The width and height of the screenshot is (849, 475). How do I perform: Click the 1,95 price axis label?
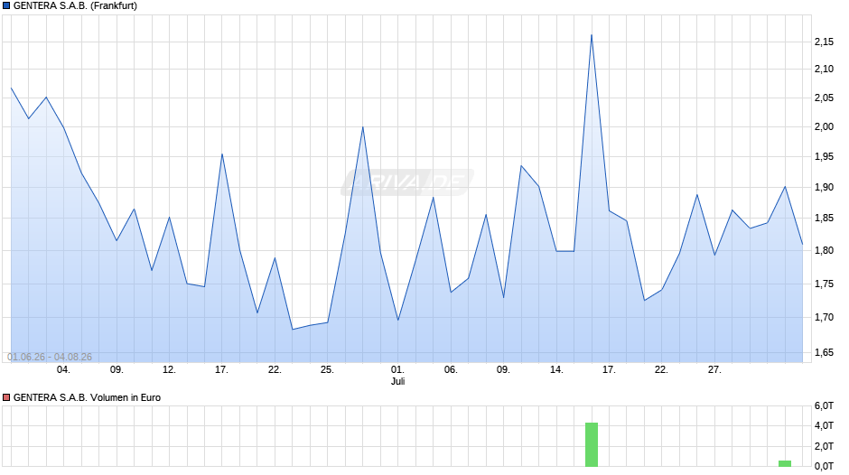824,157
